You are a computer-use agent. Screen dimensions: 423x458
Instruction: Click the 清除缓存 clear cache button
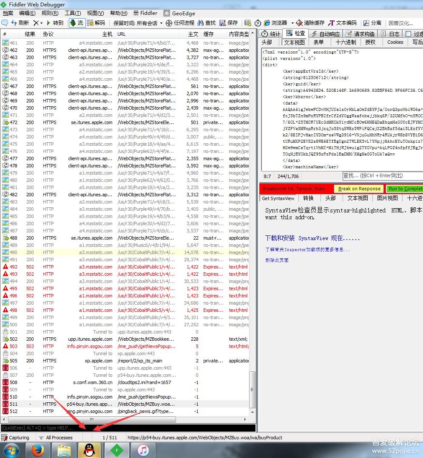pos(310,23)
